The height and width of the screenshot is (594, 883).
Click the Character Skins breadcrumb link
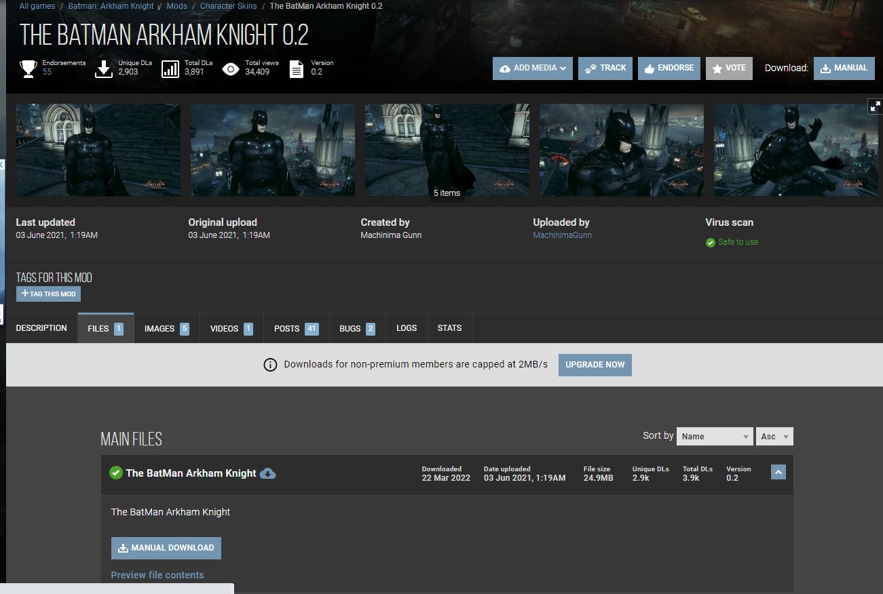(x=228, y=6)
